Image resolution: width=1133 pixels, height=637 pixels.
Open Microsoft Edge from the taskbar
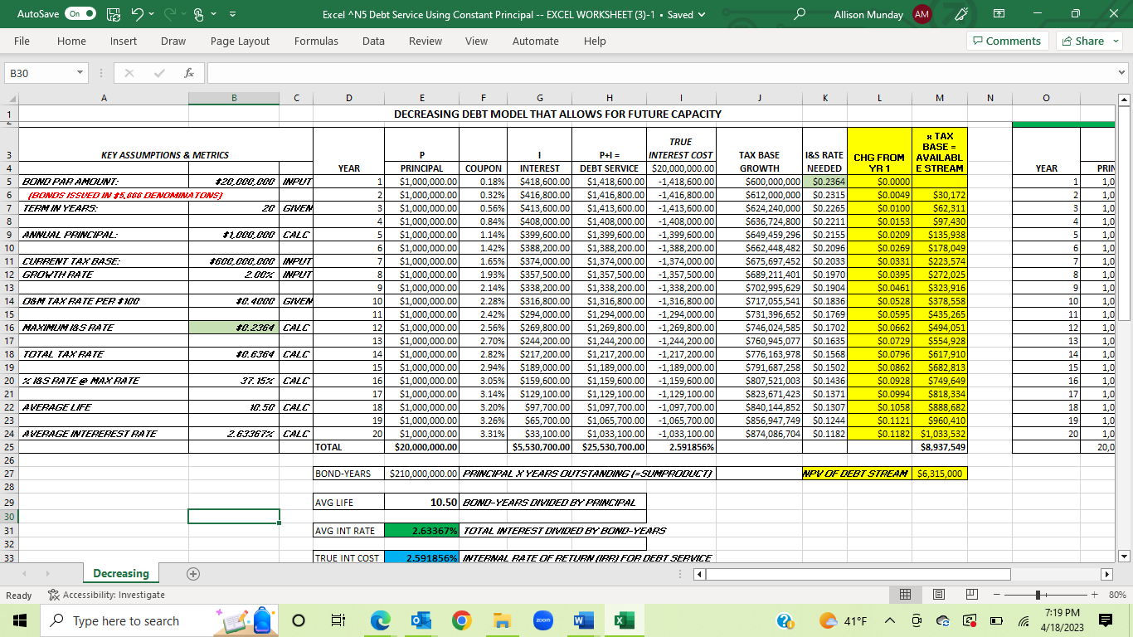(x=380, y=620)
